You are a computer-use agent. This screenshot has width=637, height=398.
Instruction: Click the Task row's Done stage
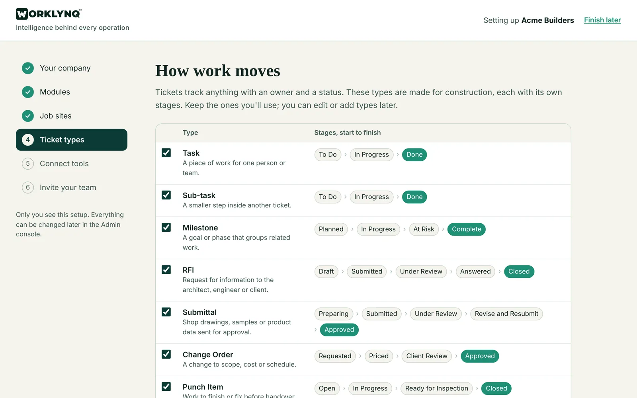coord(414,154)
